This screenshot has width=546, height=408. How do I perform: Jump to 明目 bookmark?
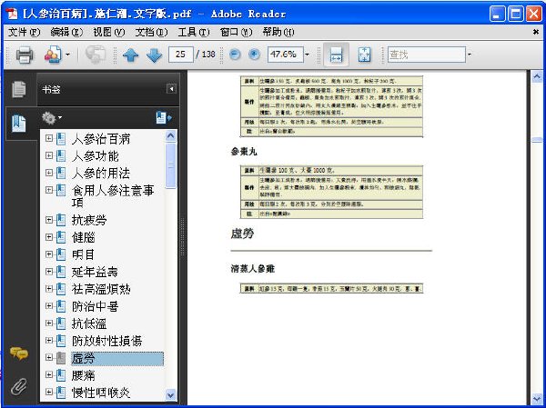click(83, 254)
